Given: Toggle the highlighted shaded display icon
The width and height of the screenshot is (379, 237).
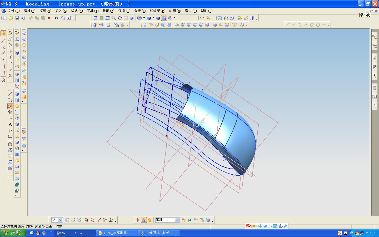Looking at the screenshot, I should [164, 18].
